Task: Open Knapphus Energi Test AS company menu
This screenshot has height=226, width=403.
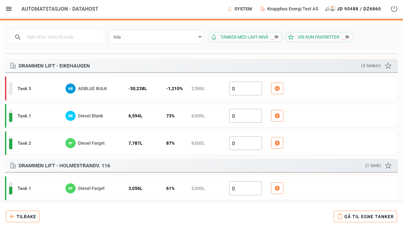Action: click(x=289, y=9)
